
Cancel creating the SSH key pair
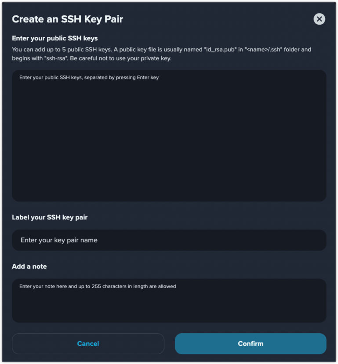pos(88,343)
